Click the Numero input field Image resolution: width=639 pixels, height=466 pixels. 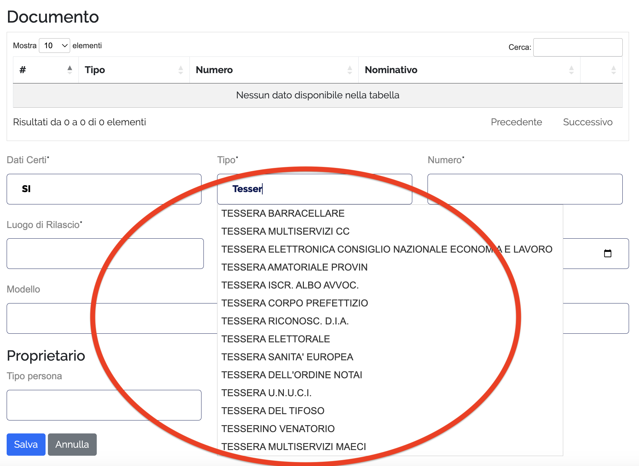click(x=525, y=189)
